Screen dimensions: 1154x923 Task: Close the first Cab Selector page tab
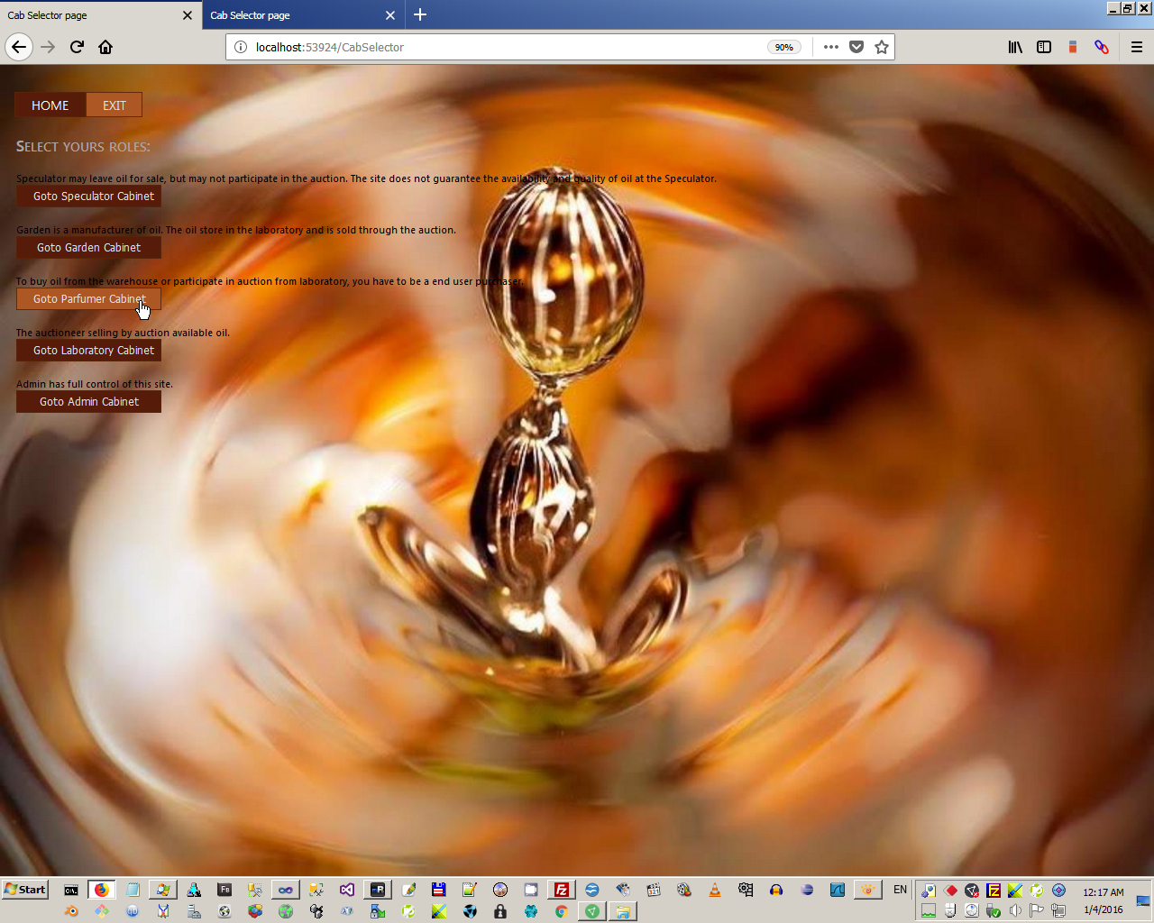point(188,15)
